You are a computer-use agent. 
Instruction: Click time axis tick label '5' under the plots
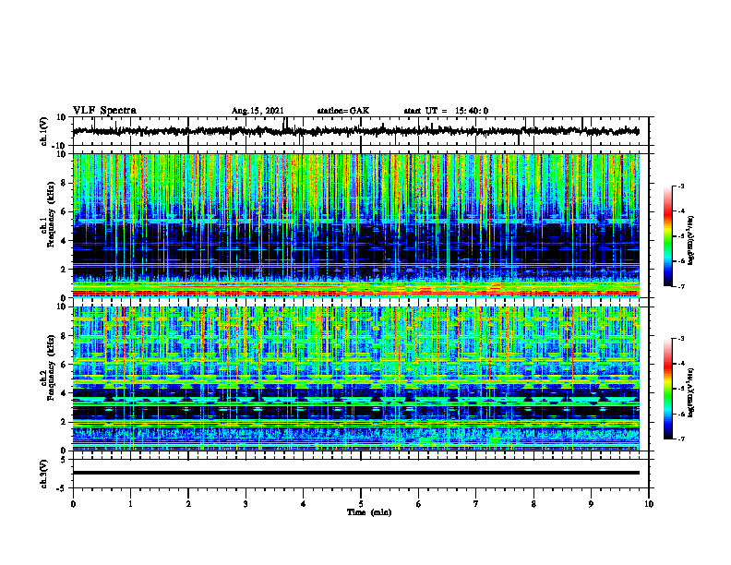(361, 504)
